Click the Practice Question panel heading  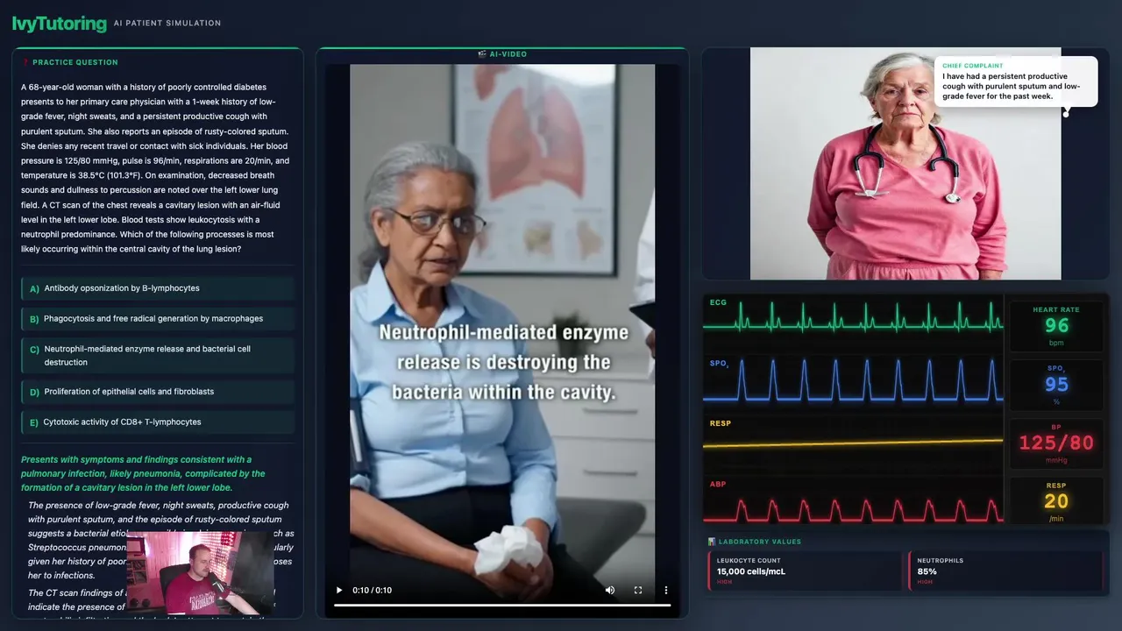[x=75, y=62]
